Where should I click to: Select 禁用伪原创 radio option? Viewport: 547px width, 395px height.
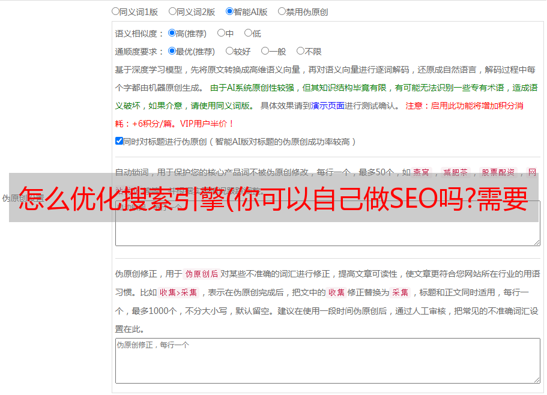[x=282, y=11]
